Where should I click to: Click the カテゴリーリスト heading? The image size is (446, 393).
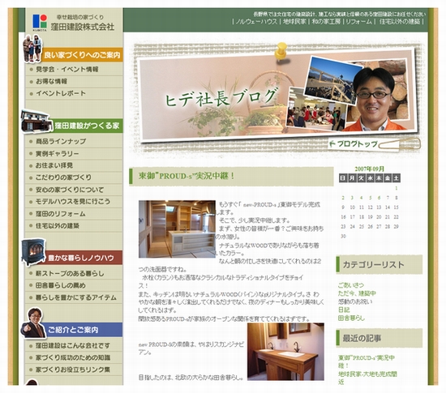(x=374, y=264)
